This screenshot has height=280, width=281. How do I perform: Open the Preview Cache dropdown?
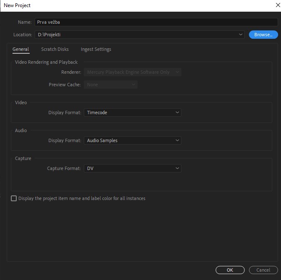click(110, 85)
